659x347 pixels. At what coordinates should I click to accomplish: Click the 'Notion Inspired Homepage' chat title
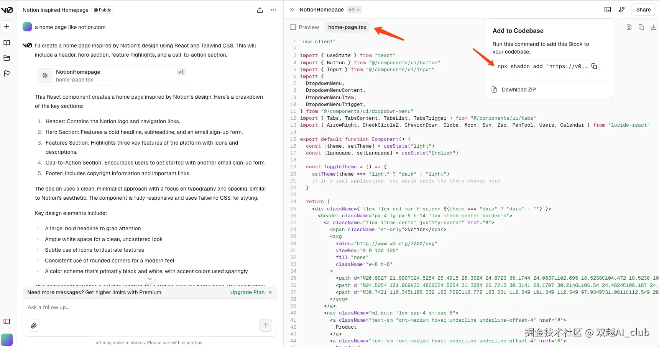click(x=56, y=10)
